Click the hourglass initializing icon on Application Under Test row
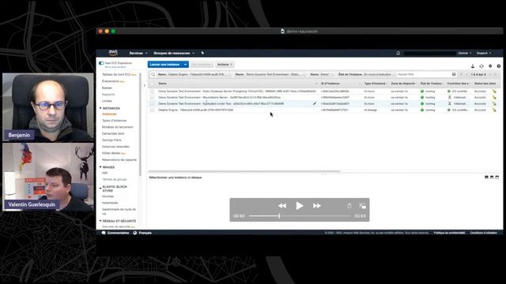The width and height of the screenshot is (506, 284). [x=449, y=103]
